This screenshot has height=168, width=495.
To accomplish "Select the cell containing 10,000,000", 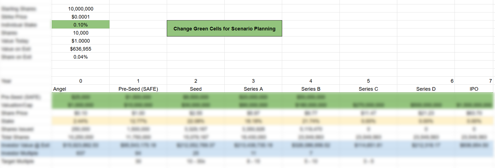I will click(80, 9).
